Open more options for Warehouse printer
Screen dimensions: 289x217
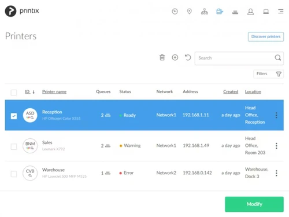click(276, 173)
